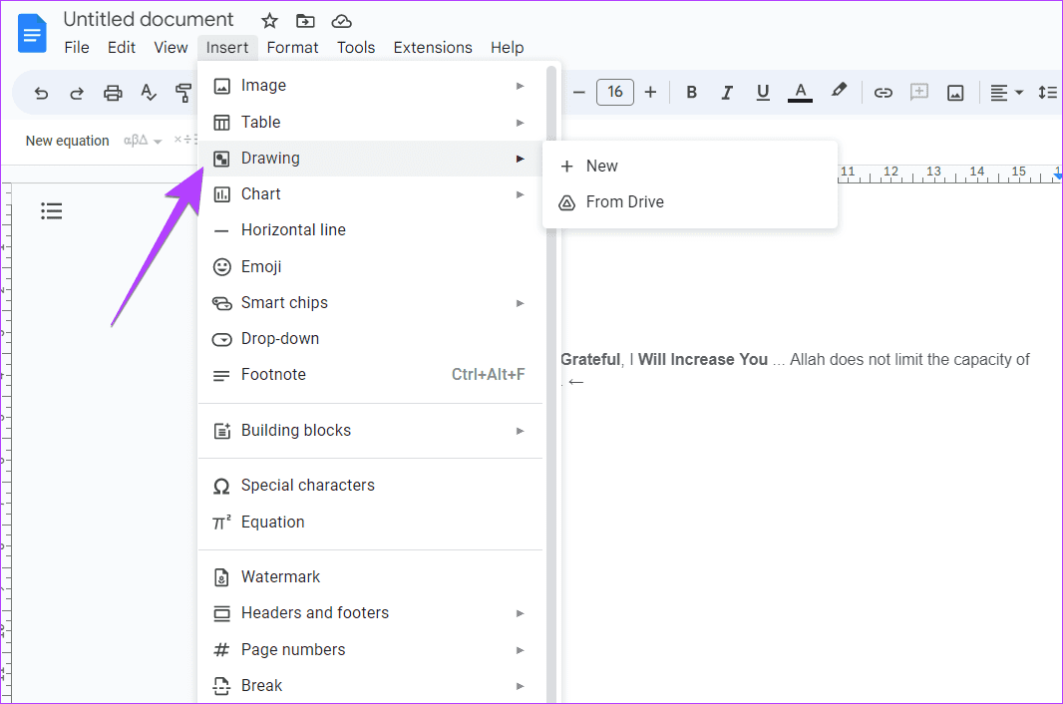Click the Insert image toolbar icon
Viewport: 1063px width, 704px height.
pyautogui.click(x=955, y=93)
